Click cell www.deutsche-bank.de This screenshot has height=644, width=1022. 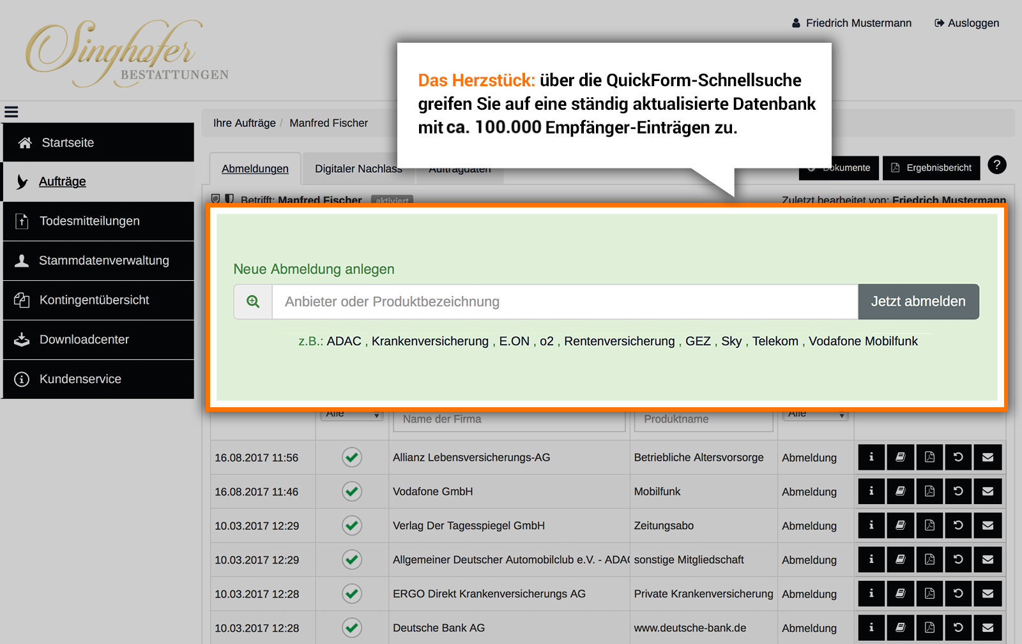tap(690, 628)
